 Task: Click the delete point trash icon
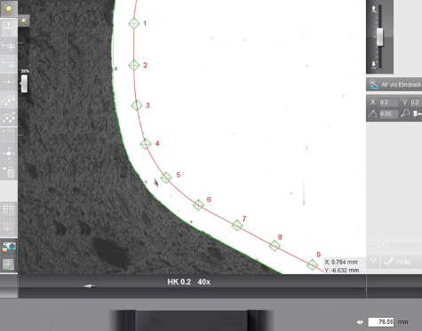9,172
